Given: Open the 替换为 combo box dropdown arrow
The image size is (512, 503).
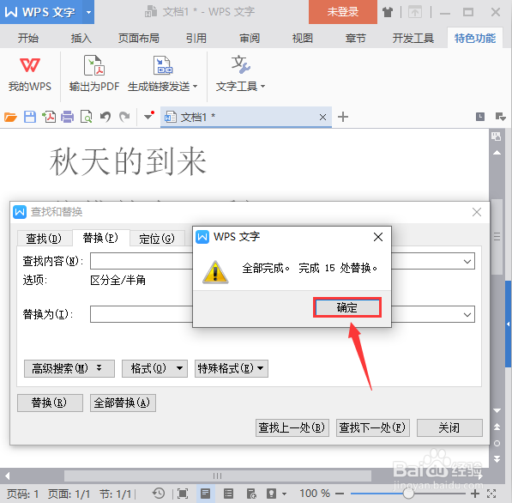Looking at the screenshot, I should (467, 314).
